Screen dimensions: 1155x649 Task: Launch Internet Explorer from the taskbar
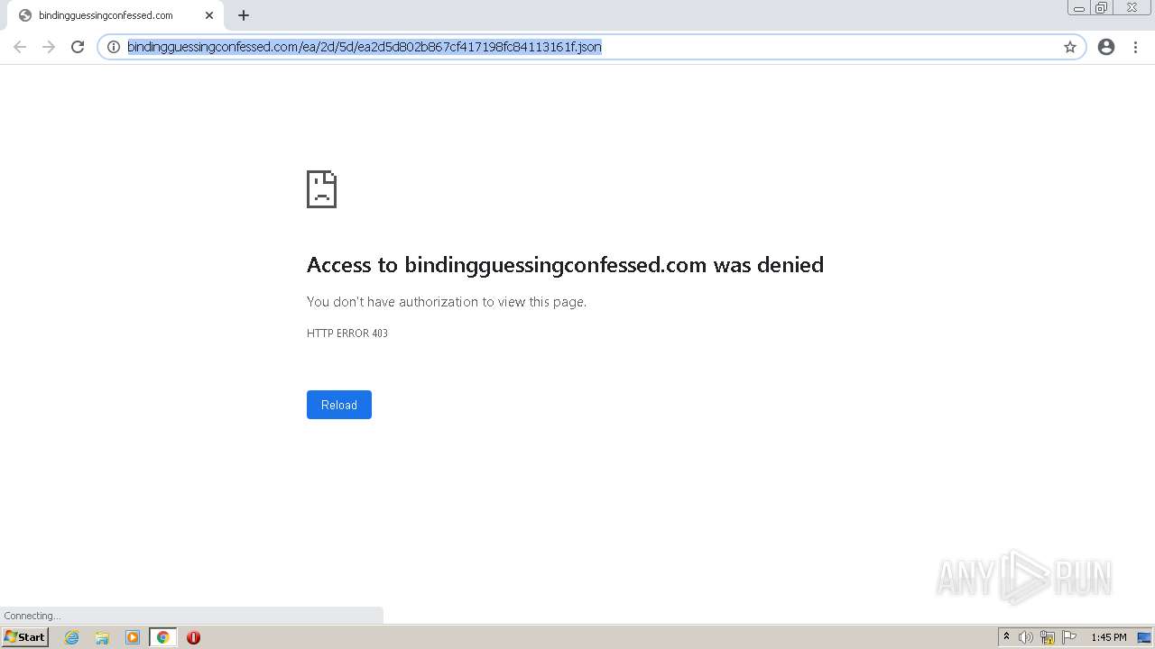(72, 637)
